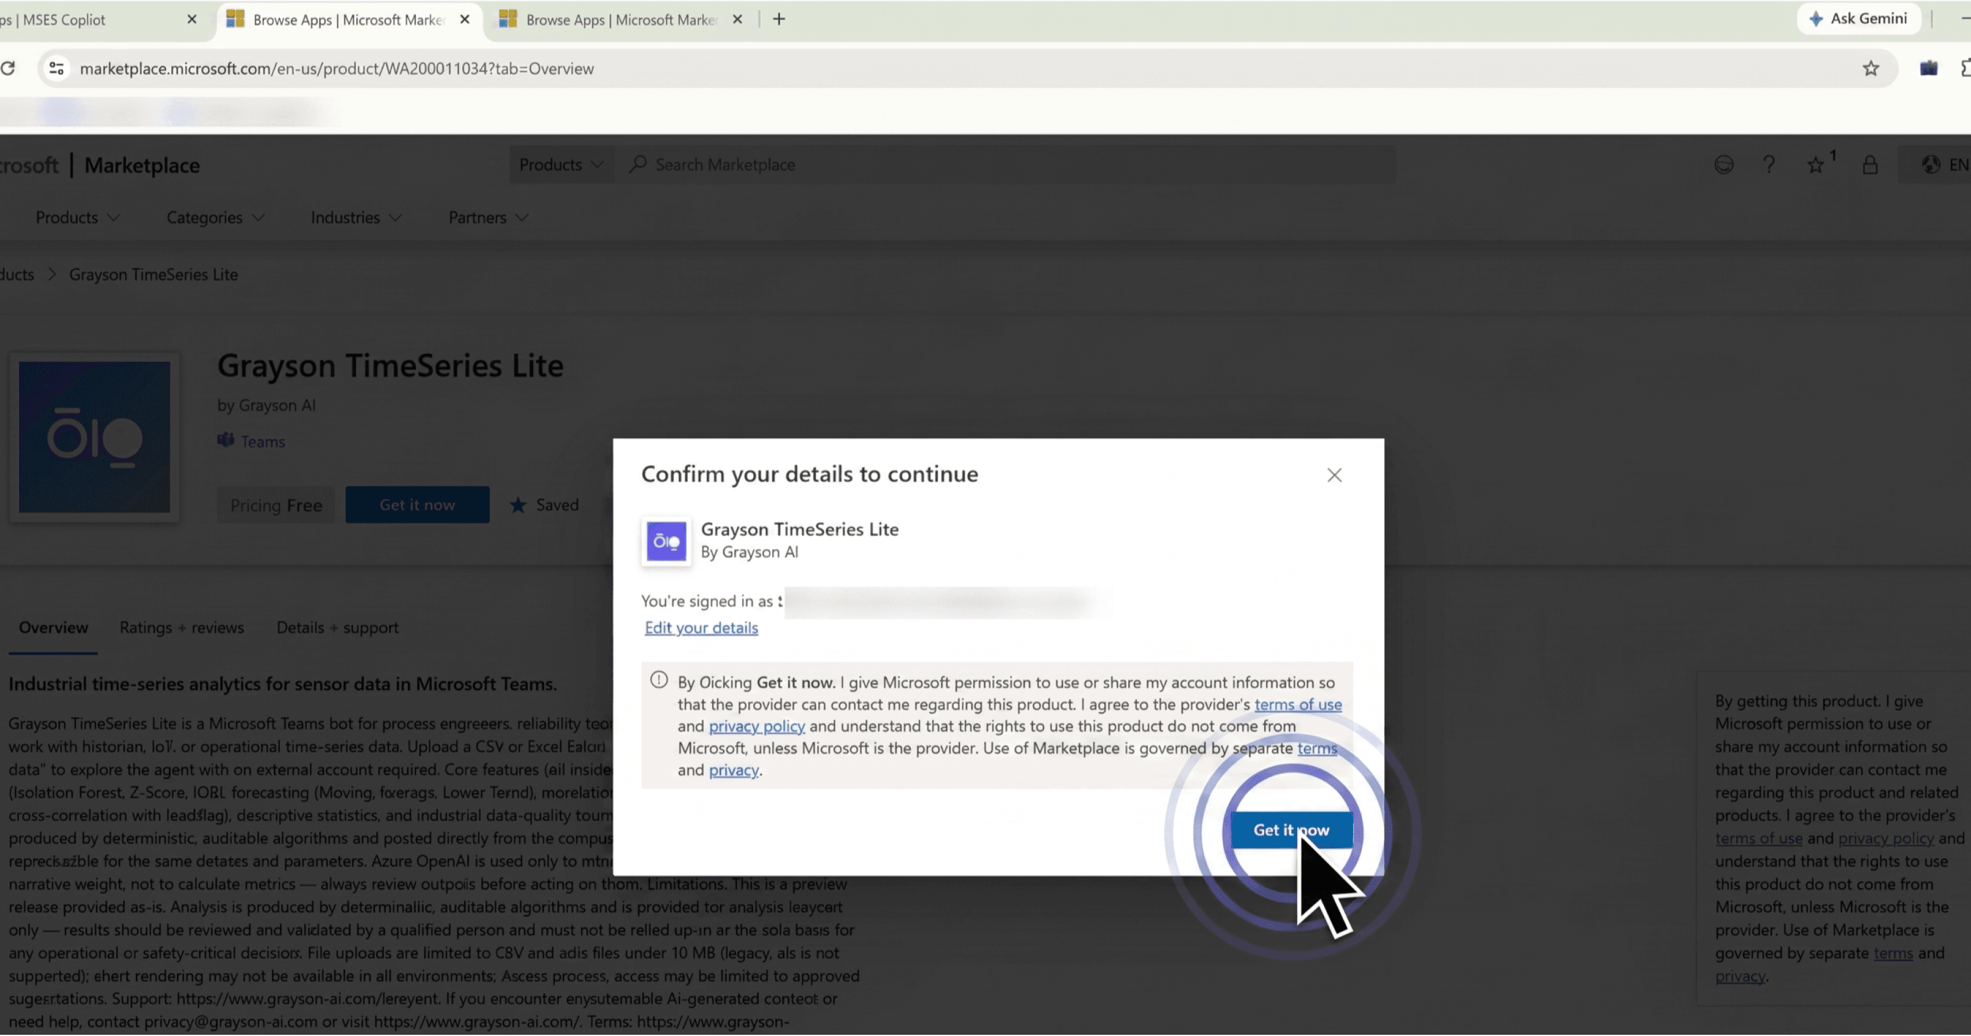This screenshot has width=1971, height=1036.
Task: Open Edit your details link
Action: pyautogui.click(x=701, y=628)
